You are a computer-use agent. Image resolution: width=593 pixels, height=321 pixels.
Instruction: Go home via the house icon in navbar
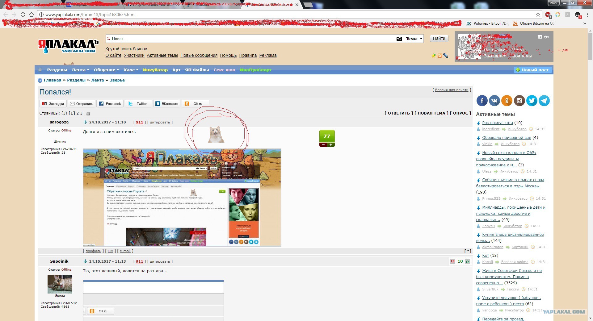[40, 70]
